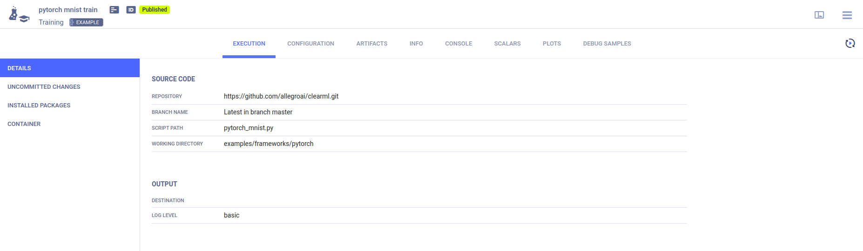Open the experiment description icon
Image resolution: width=863 pixels, height=251 pixels.
(x=114, y=10)
